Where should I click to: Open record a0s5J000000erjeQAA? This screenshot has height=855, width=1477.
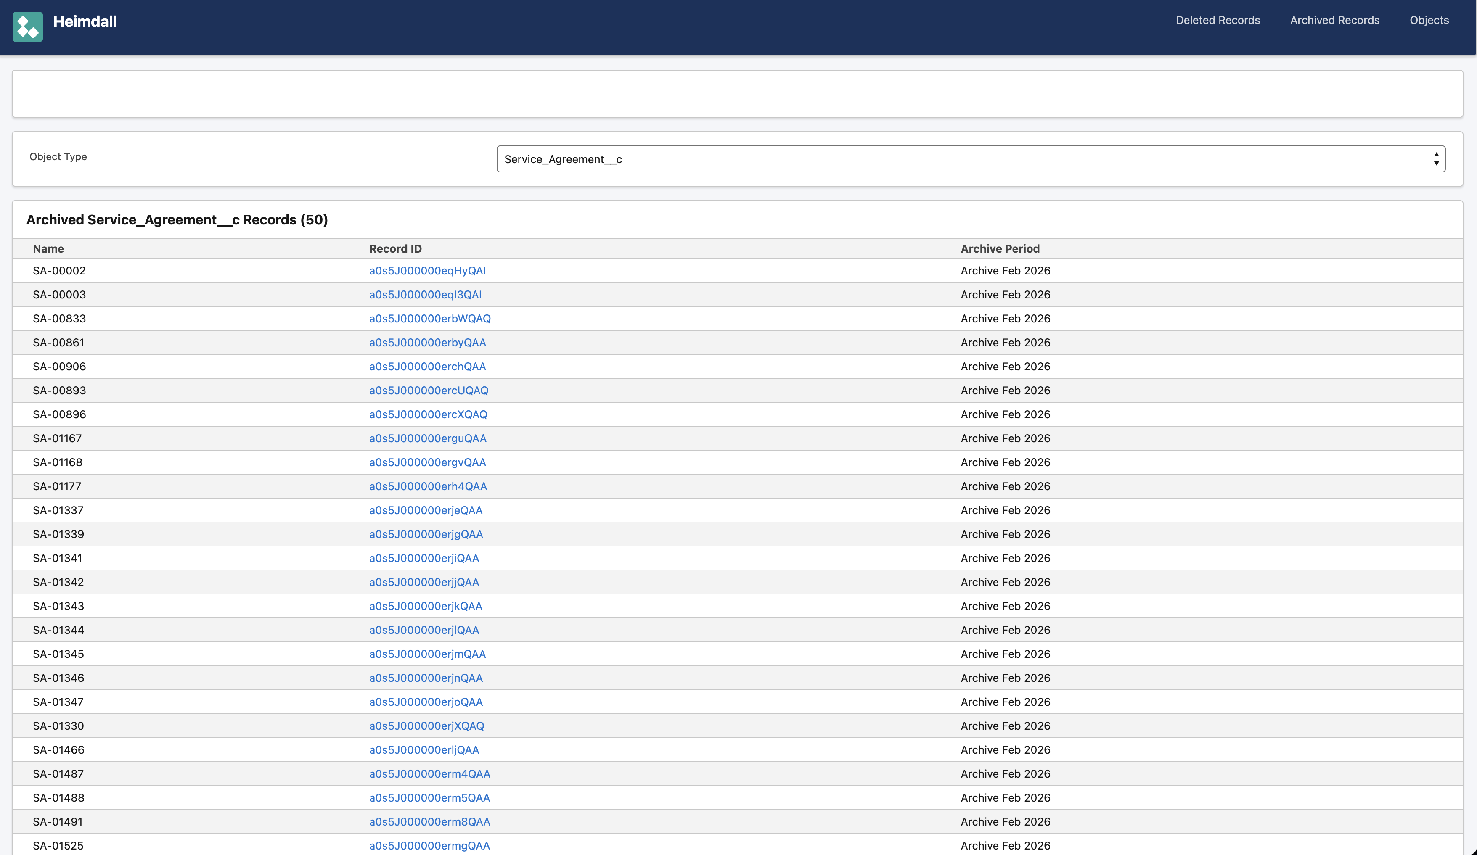point(426,510)
